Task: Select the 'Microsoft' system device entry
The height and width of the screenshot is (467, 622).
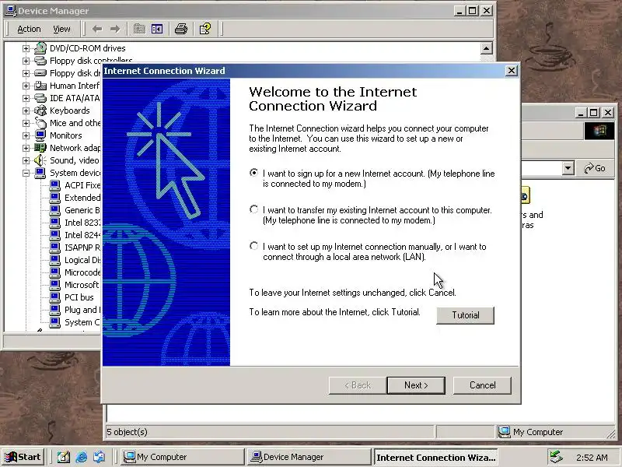Action: (82, 285)
